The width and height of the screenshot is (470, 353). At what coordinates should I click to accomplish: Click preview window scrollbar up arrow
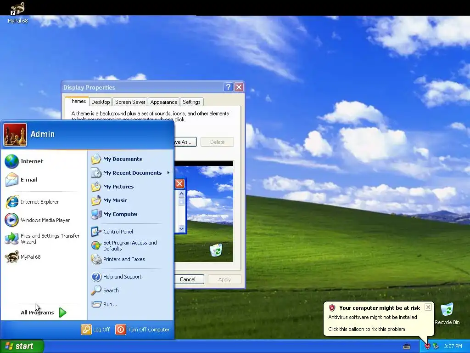[x=181, y=194]
